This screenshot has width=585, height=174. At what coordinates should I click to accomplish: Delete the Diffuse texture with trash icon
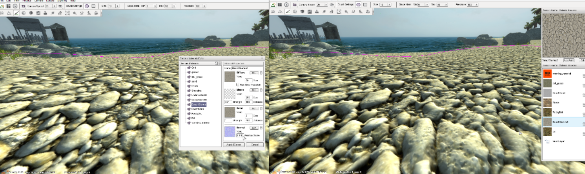(261, 73)
